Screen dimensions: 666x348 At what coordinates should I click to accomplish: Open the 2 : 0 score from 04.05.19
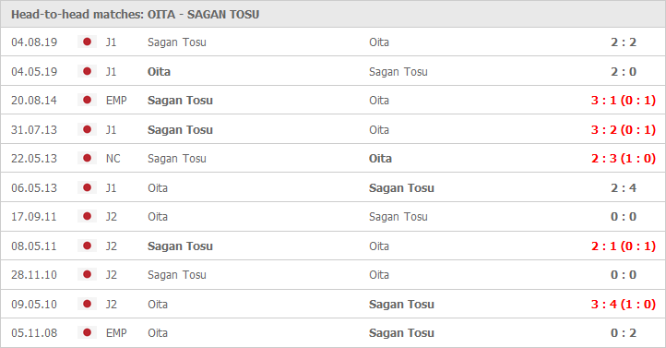point(624,71)
